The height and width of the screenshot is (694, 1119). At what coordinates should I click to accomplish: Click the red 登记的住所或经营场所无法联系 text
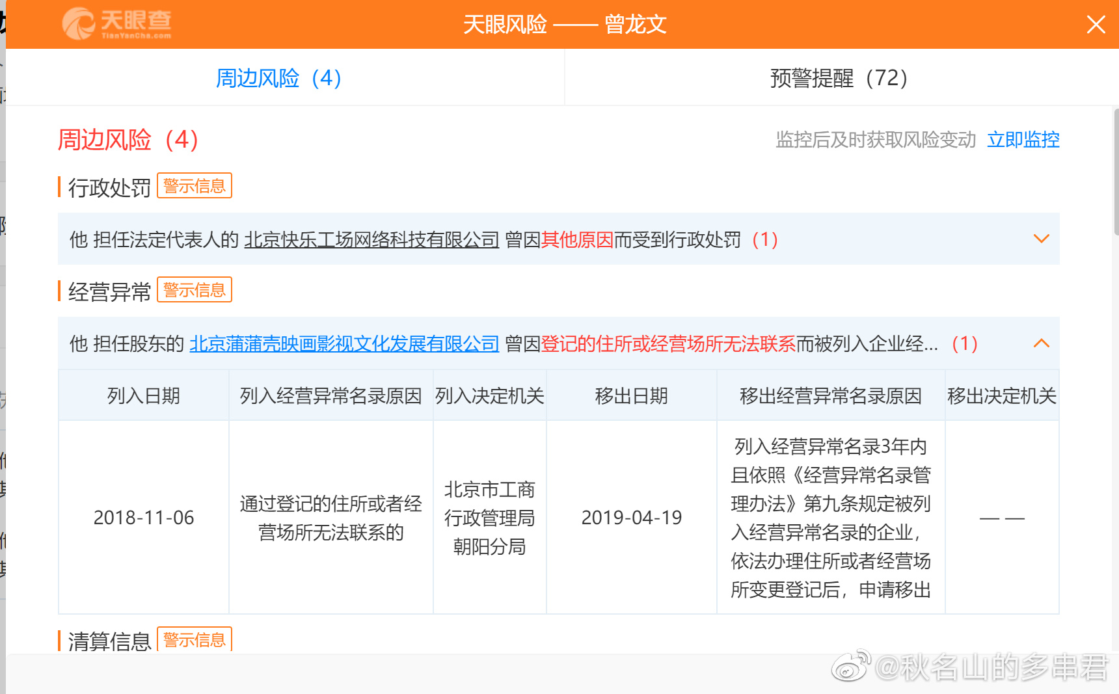668,343
